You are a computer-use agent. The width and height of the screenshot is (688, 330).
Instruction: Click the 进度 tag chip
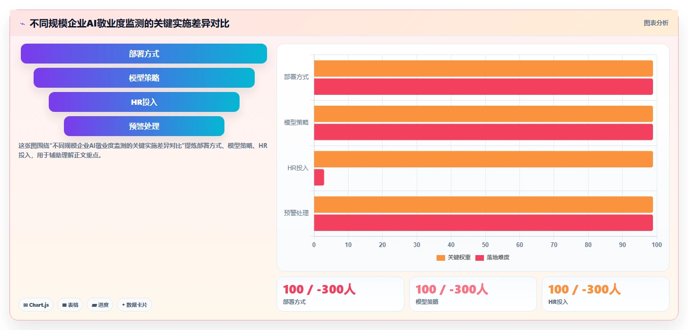pos(100,305)
